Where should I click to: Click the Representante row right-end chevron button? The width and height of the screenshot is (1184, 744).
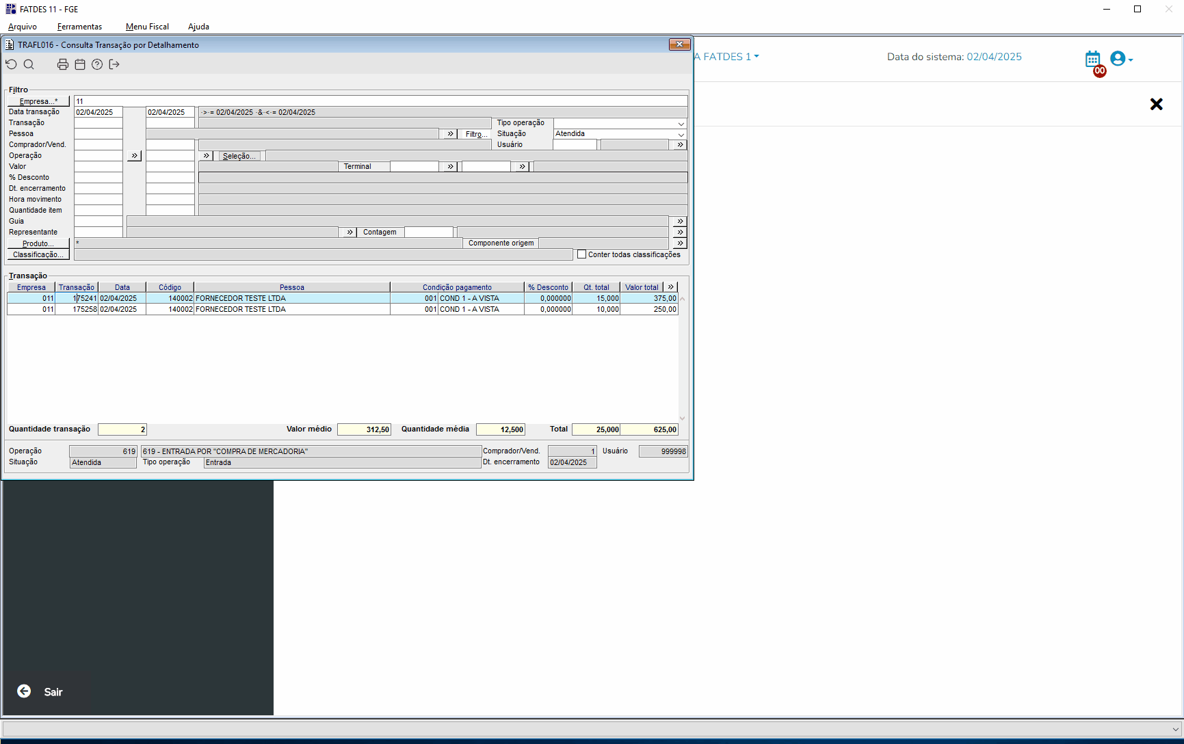680,232
